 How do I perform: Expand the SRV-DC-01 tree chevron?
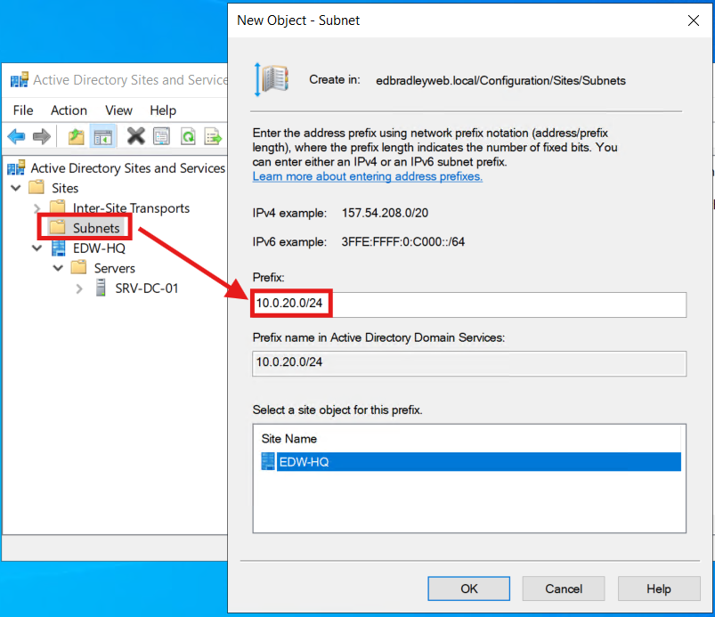point(79,288)
